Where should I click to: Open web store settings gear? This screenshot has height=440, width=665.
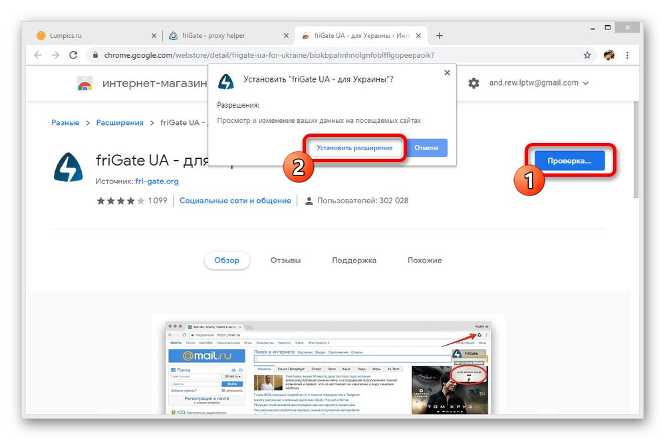[473, 83]
